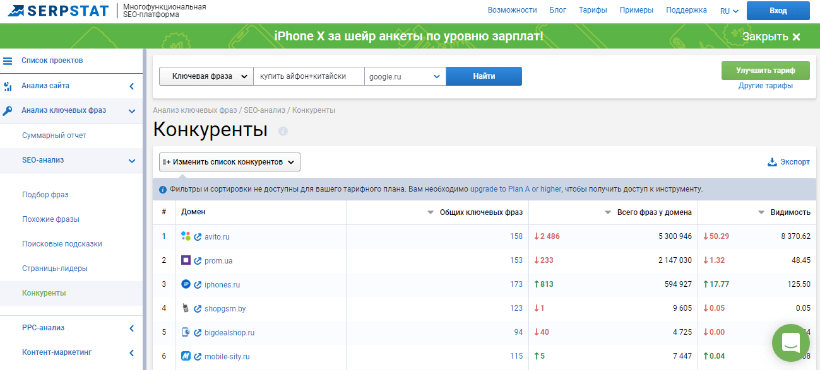Open the chat widget bubble
Screen dimensions: 820x370
[790, 342]
